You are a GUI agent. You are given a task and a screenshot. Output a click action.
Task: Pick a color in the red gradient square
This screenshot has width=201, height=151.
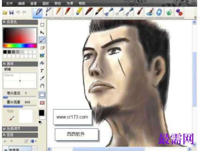(x=20, y=35)
